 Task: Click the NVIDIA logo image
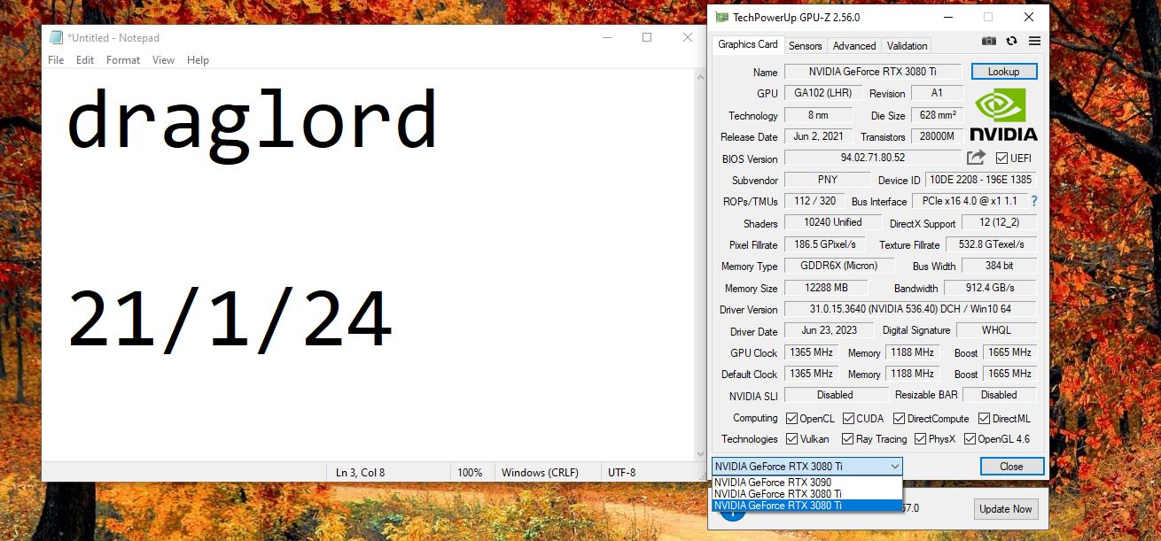1003,115
